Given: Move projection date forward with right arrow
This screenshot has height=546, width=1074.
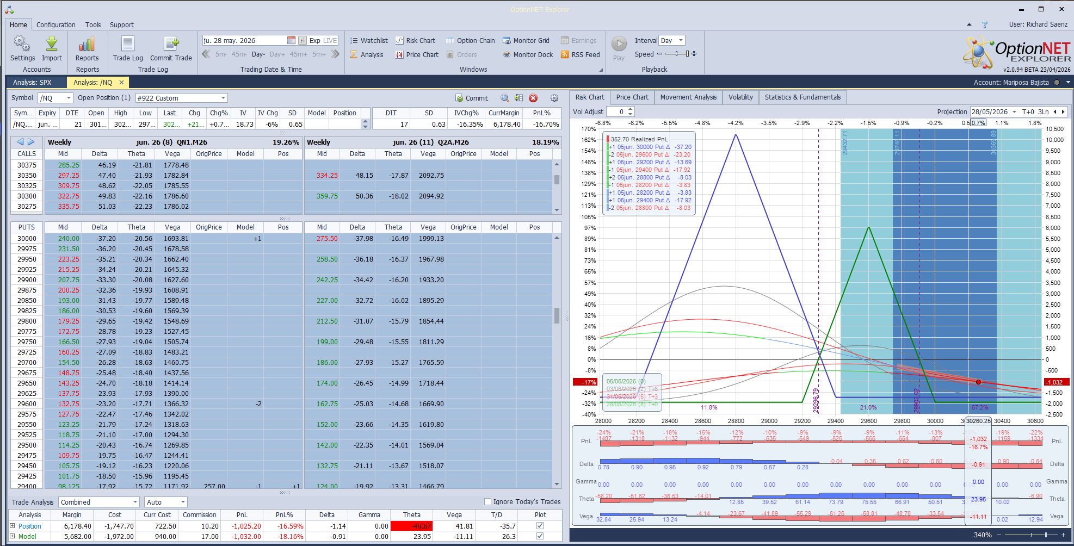Looking at the screenshot, I should (1063, 112).
